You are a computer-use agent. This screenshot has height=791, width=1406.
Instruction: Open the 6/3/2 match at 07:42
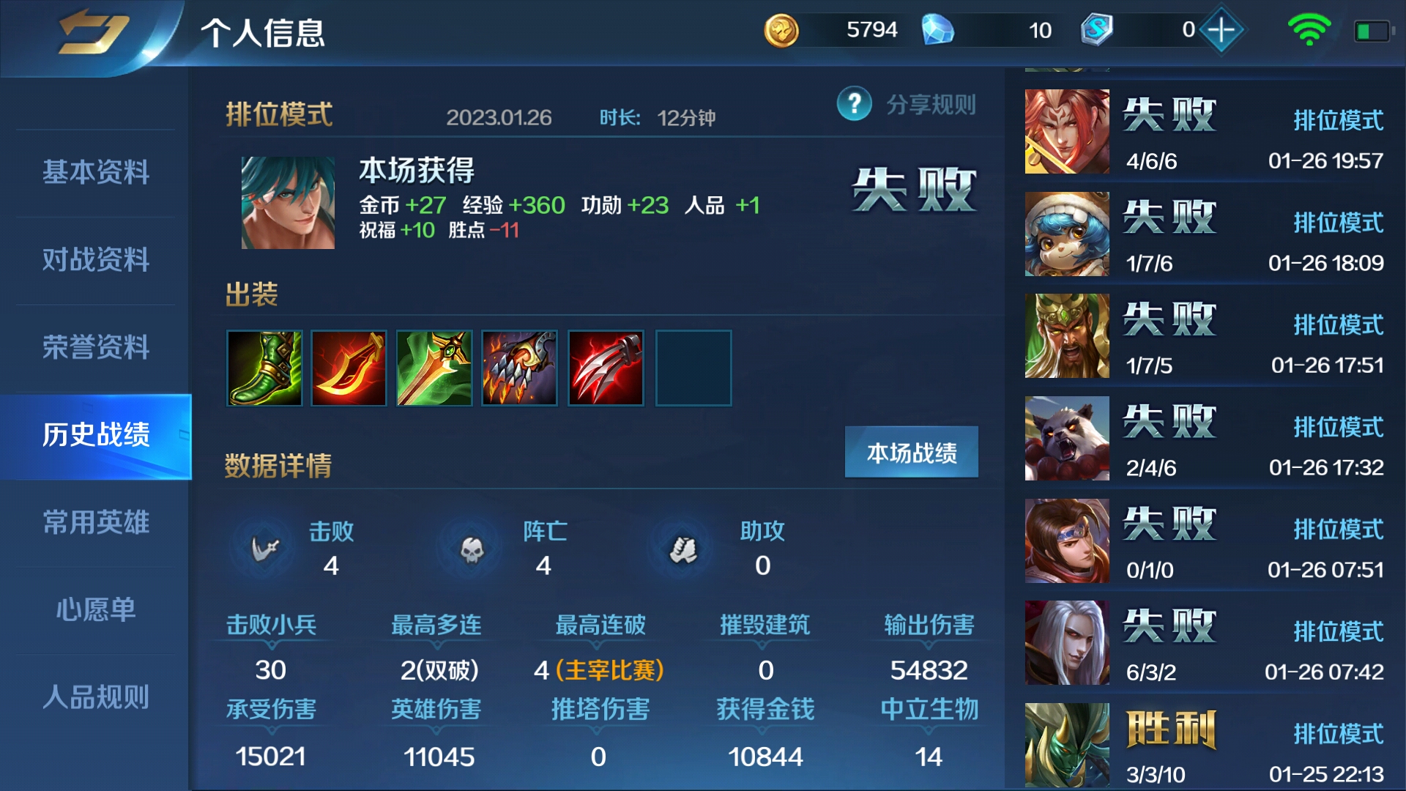[x=1205, y=643]
